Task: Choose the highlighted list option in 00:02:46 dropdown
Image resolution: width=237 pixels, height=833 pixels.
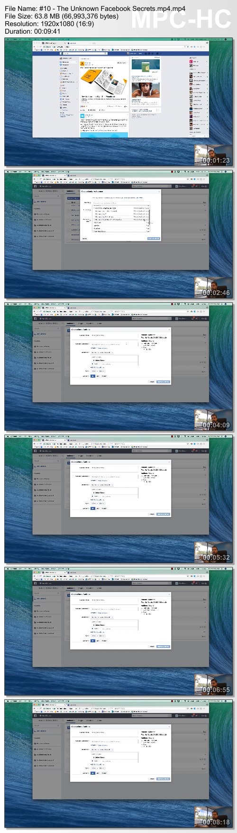Action: click(x=120, y=220)
